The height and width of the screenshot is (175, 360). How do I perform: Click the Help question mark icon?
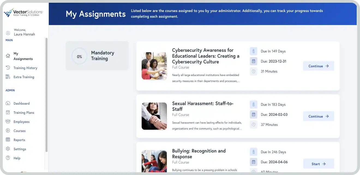coord(8,158)
